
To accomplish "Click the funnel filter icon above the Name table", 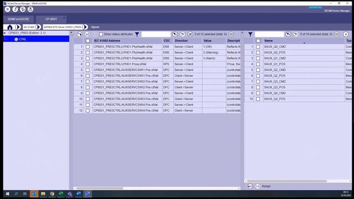I will tap(251, 34).
